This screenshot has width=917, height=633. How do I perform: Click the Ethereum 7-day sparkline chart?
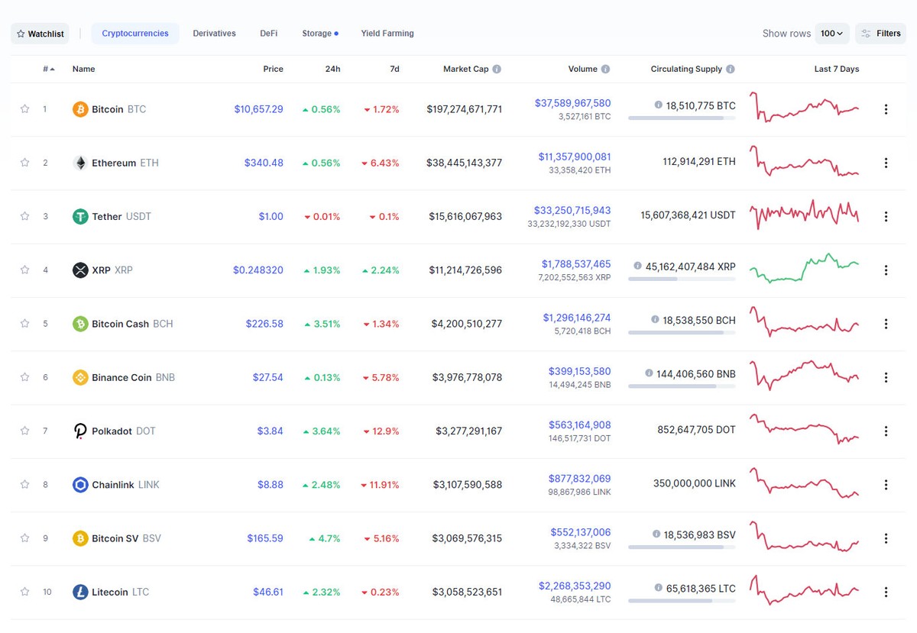[x=804, y=163]
